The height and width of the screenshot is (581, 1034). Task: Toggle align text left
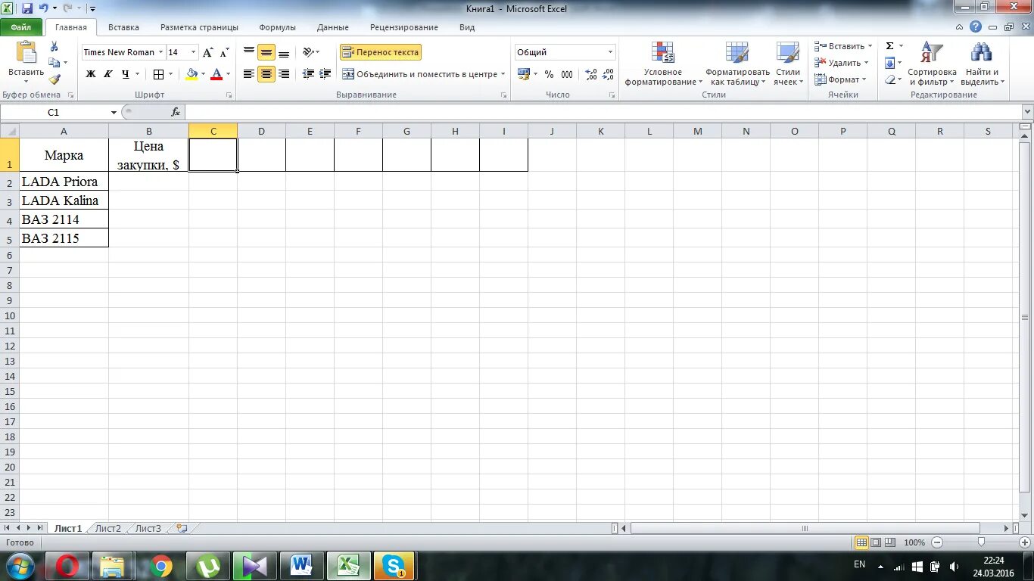[249, 74]
